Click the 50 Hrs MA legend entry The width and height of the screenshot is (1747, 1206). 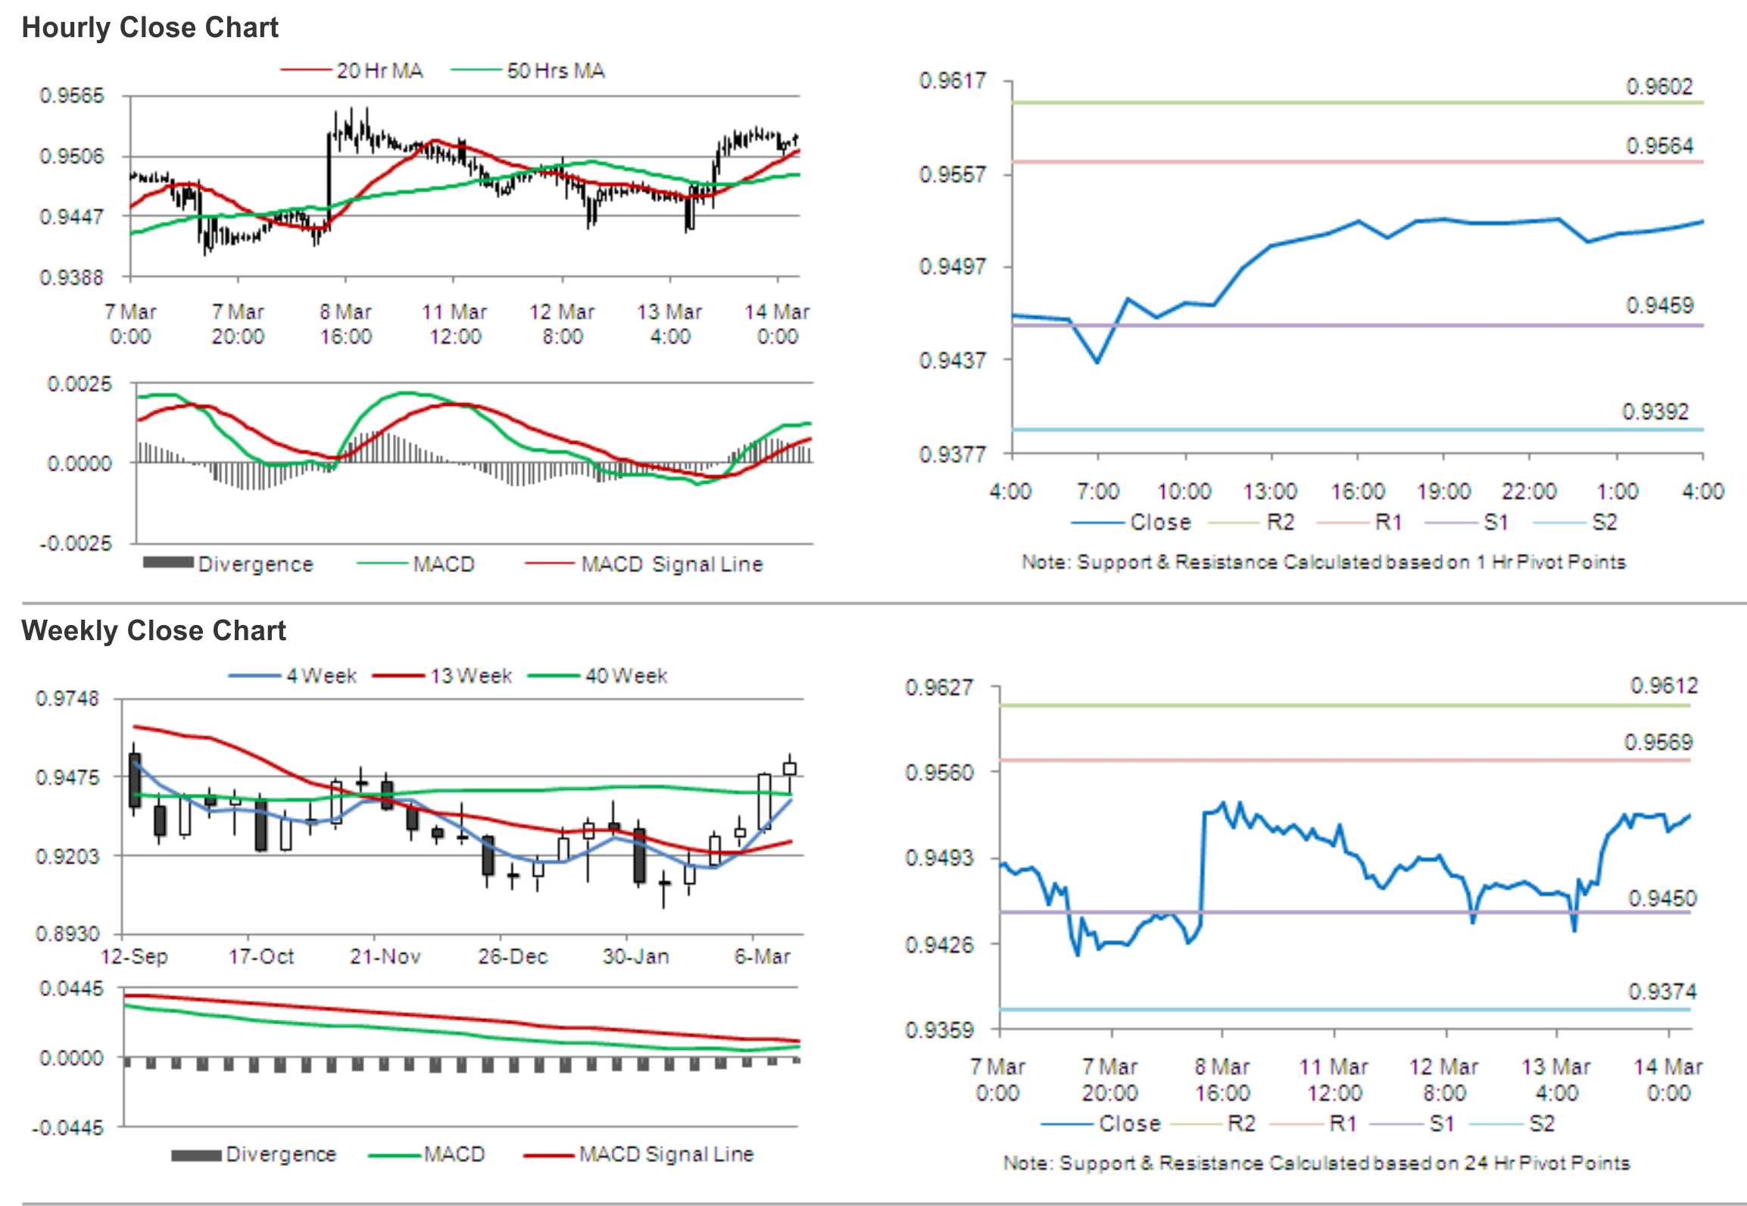(555, 71)
